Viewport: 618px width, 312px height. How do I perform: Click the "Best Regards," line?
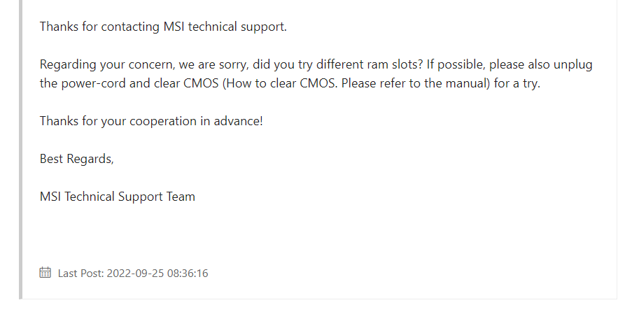coord(76,159)
